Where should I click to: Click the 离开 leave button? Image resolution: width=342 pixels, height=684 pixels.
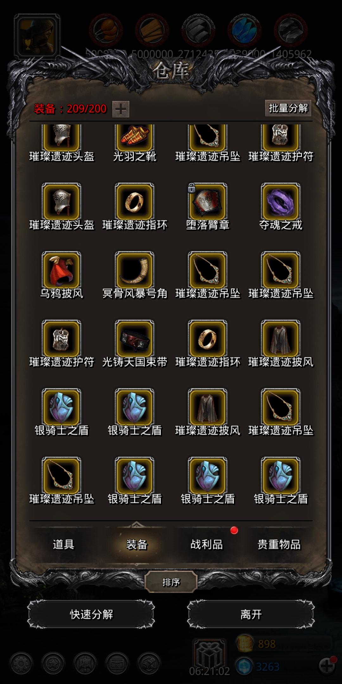pos(251,614)
